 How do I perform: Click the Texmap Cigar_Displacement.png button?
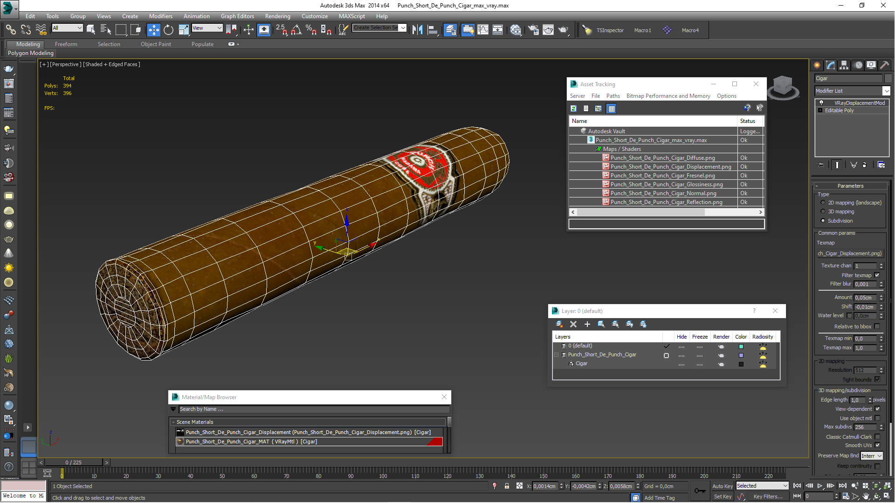(x=850, y=253)
